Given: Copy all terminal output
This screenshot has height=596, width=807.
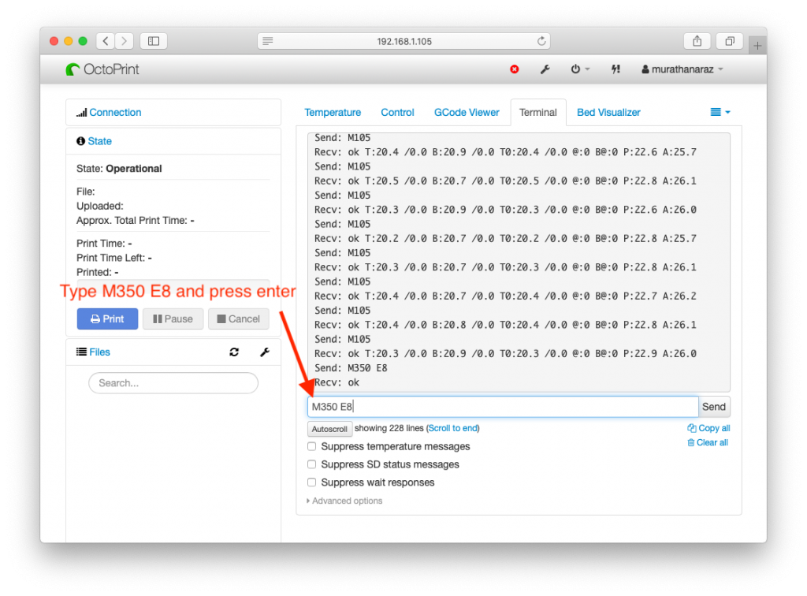Looking at the screenshot, I should (708, 428).
